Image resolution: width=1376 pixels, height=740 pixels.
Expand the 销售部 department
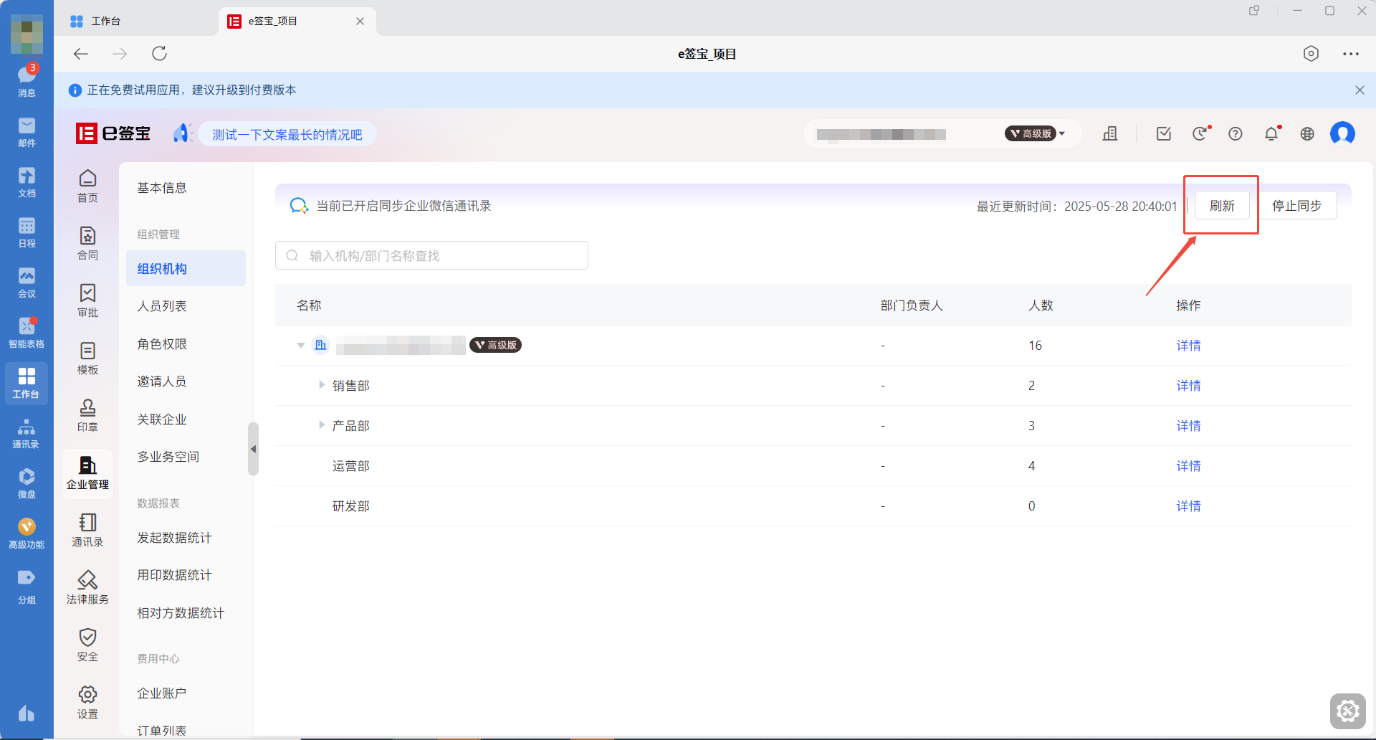pos(322,385)
